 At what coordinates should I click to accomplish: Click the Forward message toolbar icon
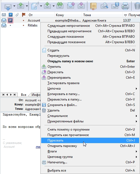[71, 6]
